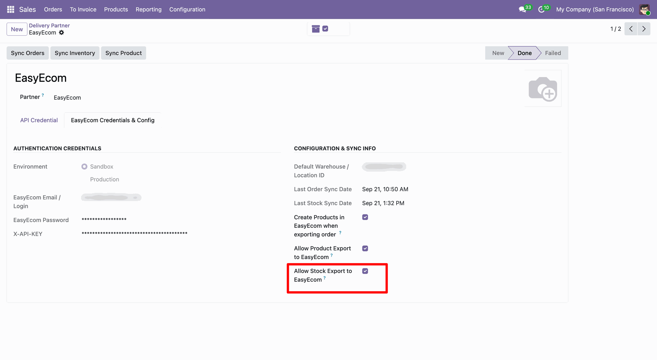Show help for Create Products in EasyEcom
The height and width of the screenshot is (360, 657).
(340, 233)
